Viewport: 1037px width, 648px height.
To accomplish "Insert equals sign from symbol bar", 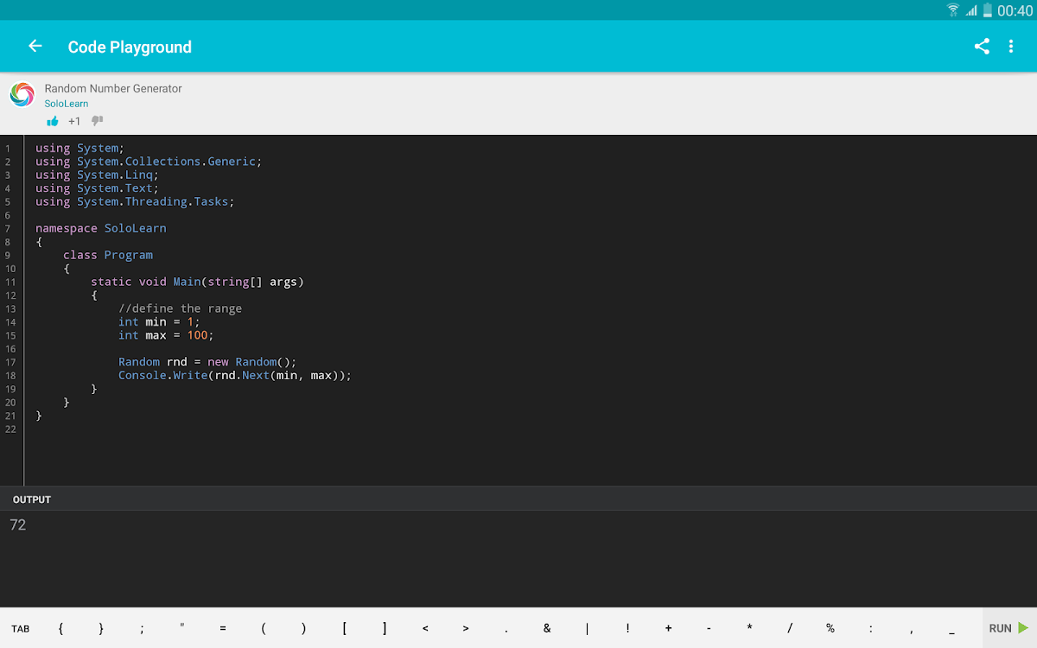I will pos(223,628).
